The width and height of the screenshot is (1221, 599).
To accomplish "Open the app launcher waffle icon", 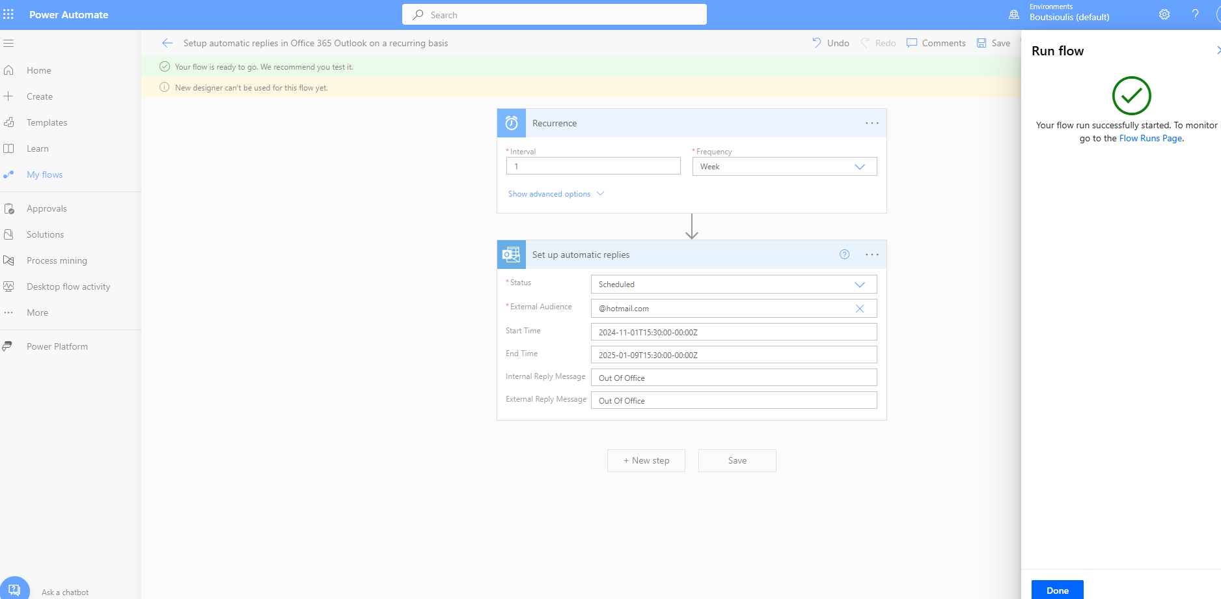I will [x=8, y=14].
